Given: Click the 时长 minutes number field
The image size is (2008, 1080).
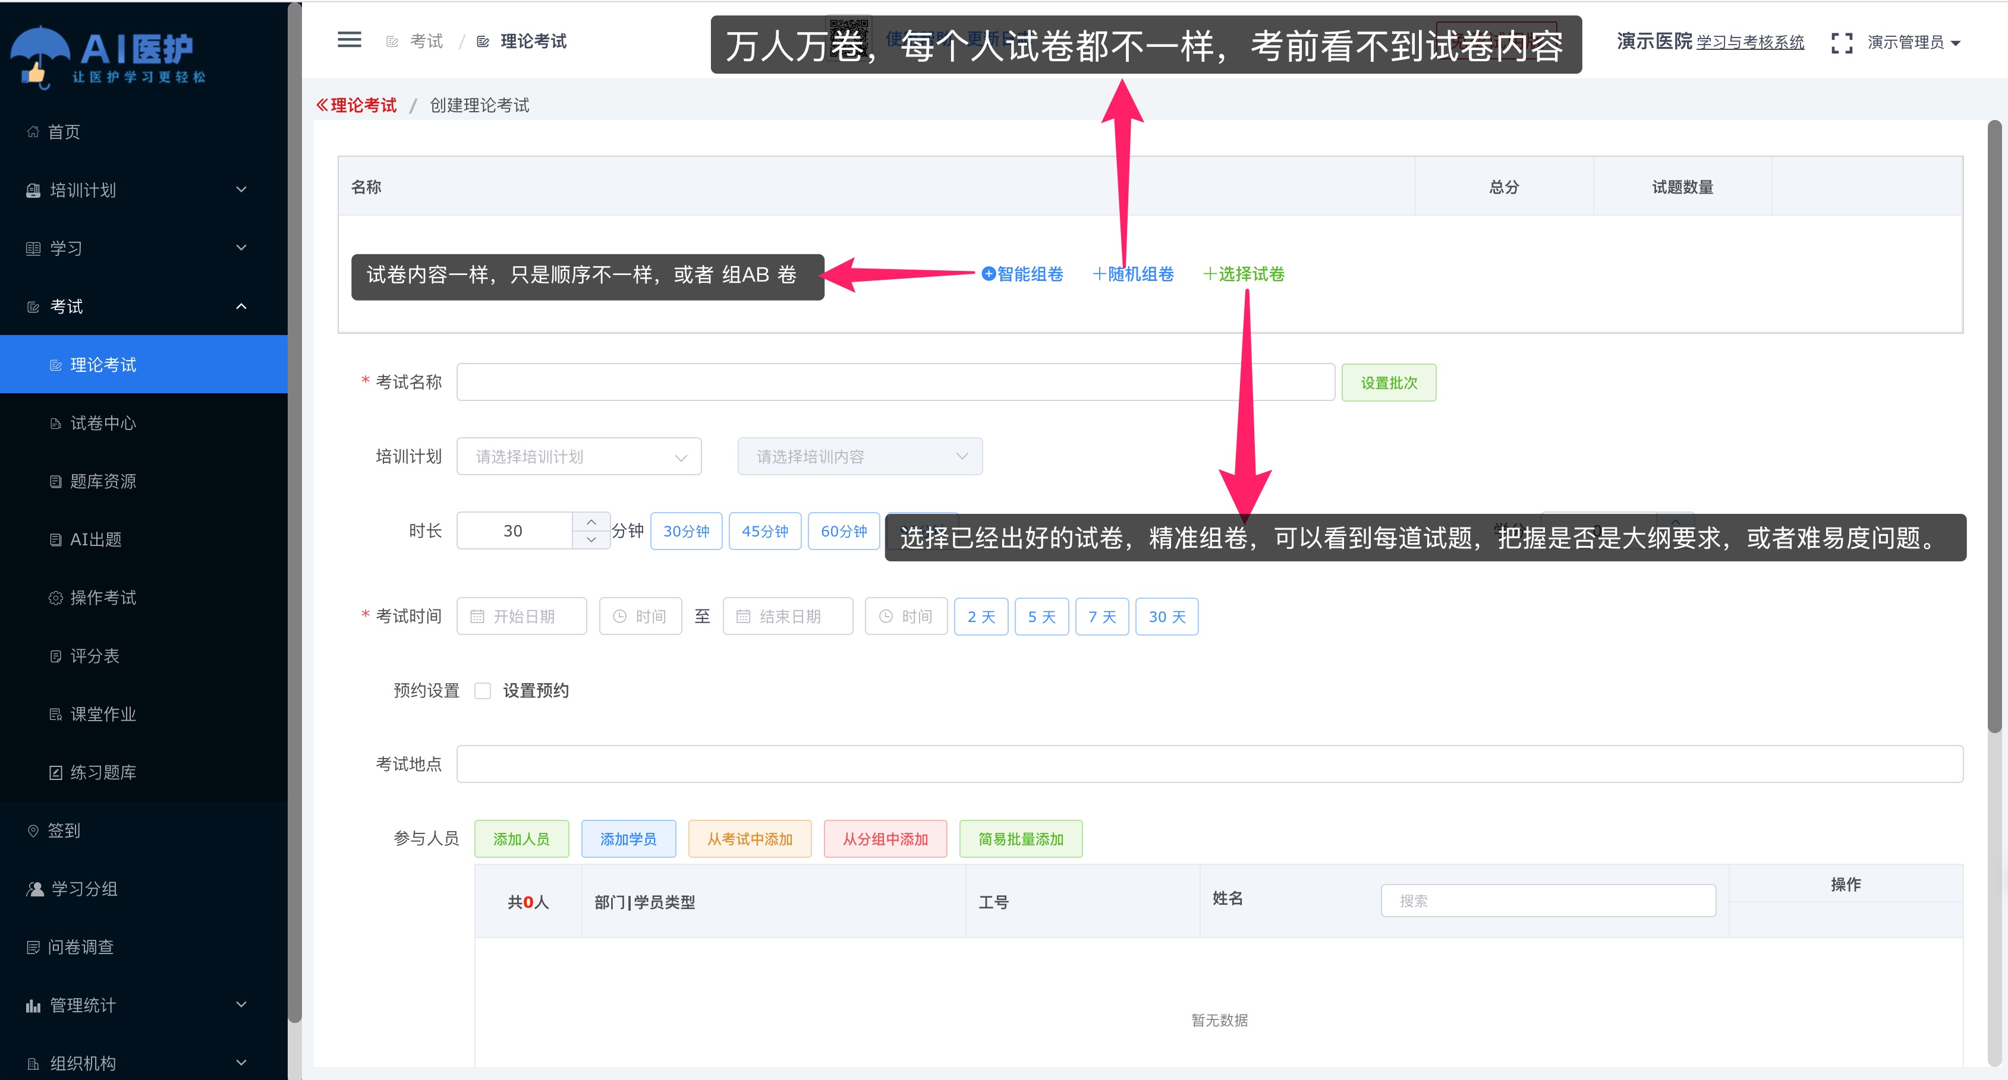Looking at the screenshot, I should tap(514, 530).
